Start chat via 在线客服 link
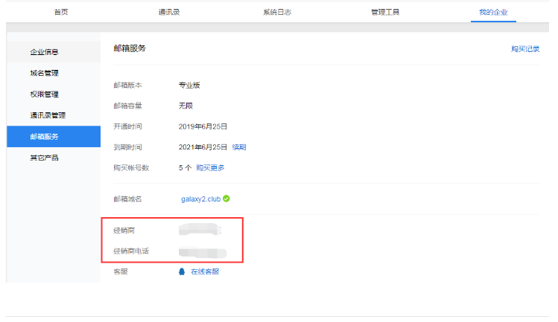 [x=205, y=271]
